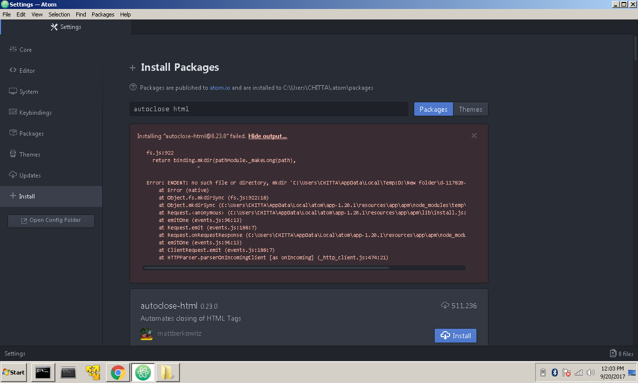View the Keybindings settings
The image size is (638, 383).
35,112
